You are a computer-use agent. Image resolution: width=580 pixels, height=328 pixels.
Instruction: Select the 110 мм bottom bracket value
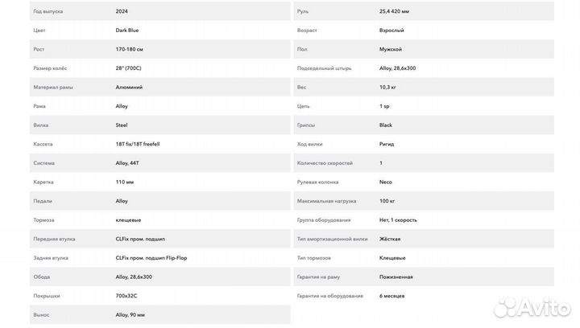pyautogui.click(x=125, y=182)
